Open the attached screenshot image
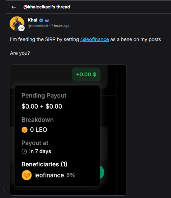The width and height of the screenshot is (171, 198). coord(68,130)
